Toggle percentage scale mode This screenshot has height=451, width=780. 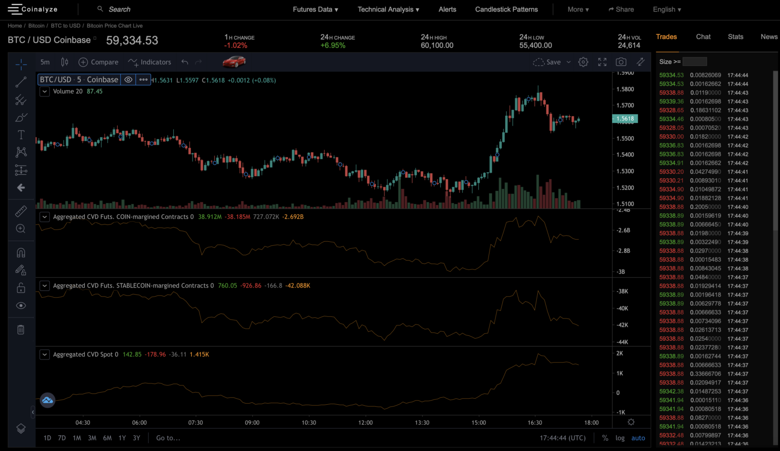click(605, 438)
